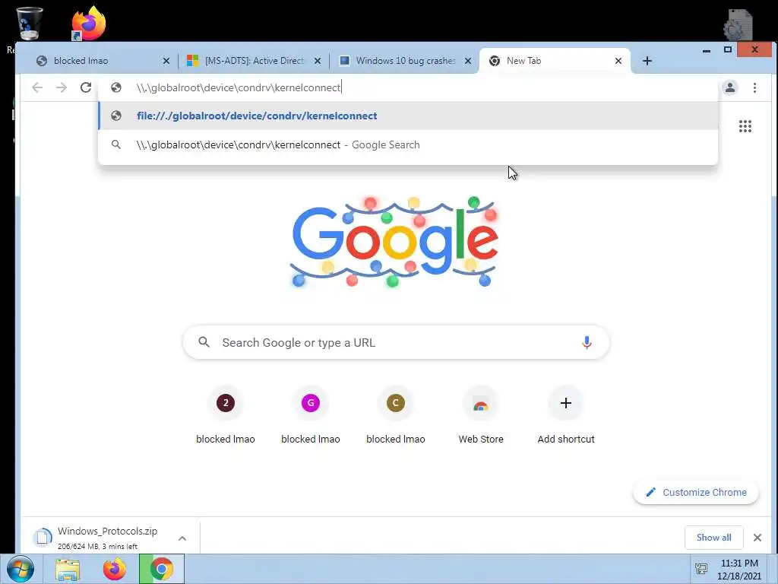Click the Chrome taskbar button
The width and height of the screenshot is (778, 584).
click(161, 569)
